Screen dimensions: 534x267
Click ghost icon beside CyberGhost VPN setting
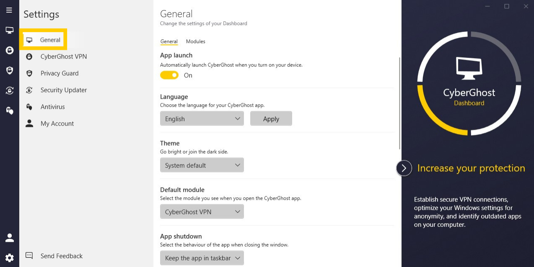tap(29, 56)
